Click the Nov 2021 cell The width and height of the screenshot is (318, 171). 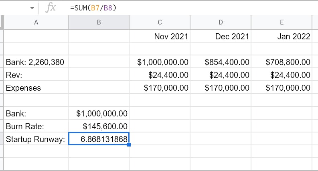coord(160,37)
